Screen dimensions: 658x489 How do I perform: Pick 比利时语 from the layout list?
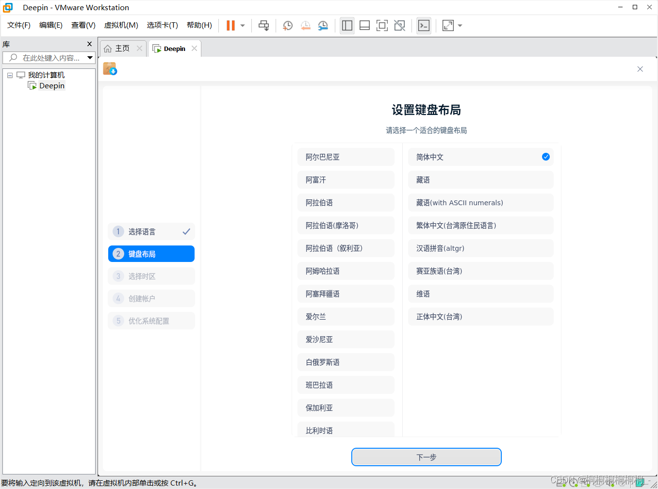pos(346,429)
